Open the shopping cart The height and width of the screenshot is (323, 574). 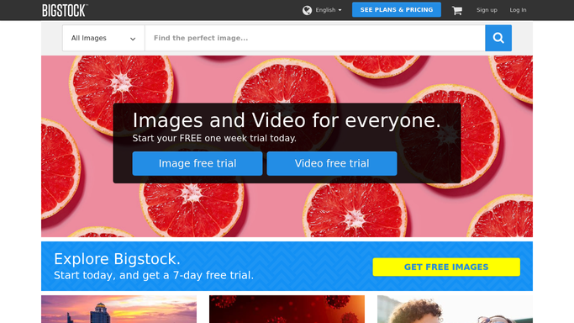457,10
